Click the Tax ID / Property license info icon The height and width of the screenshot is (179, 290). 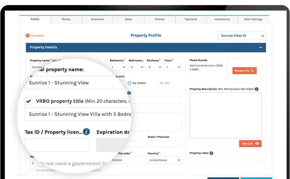pos(86,132)
